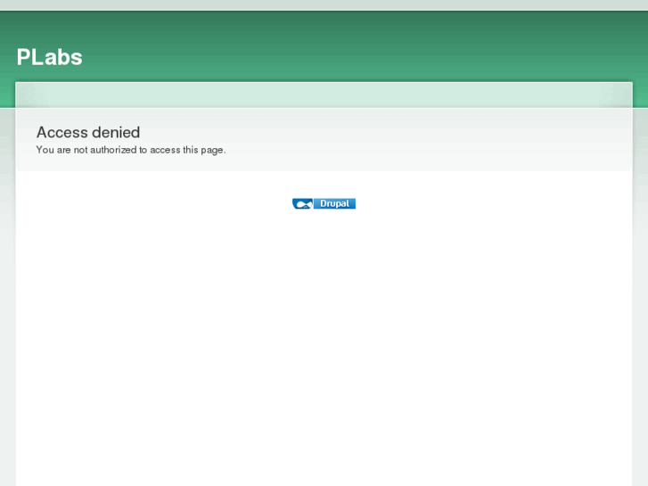Select the 'Access denied' heading text
The width and height of the screenshot is (648, 486).
click(x=88, y=132)
